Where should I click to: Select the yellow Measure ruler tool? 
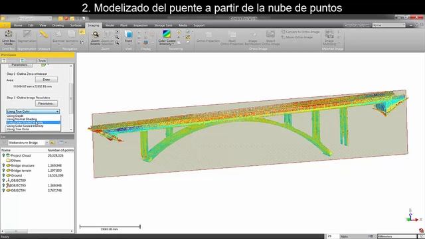coord(44,35)
